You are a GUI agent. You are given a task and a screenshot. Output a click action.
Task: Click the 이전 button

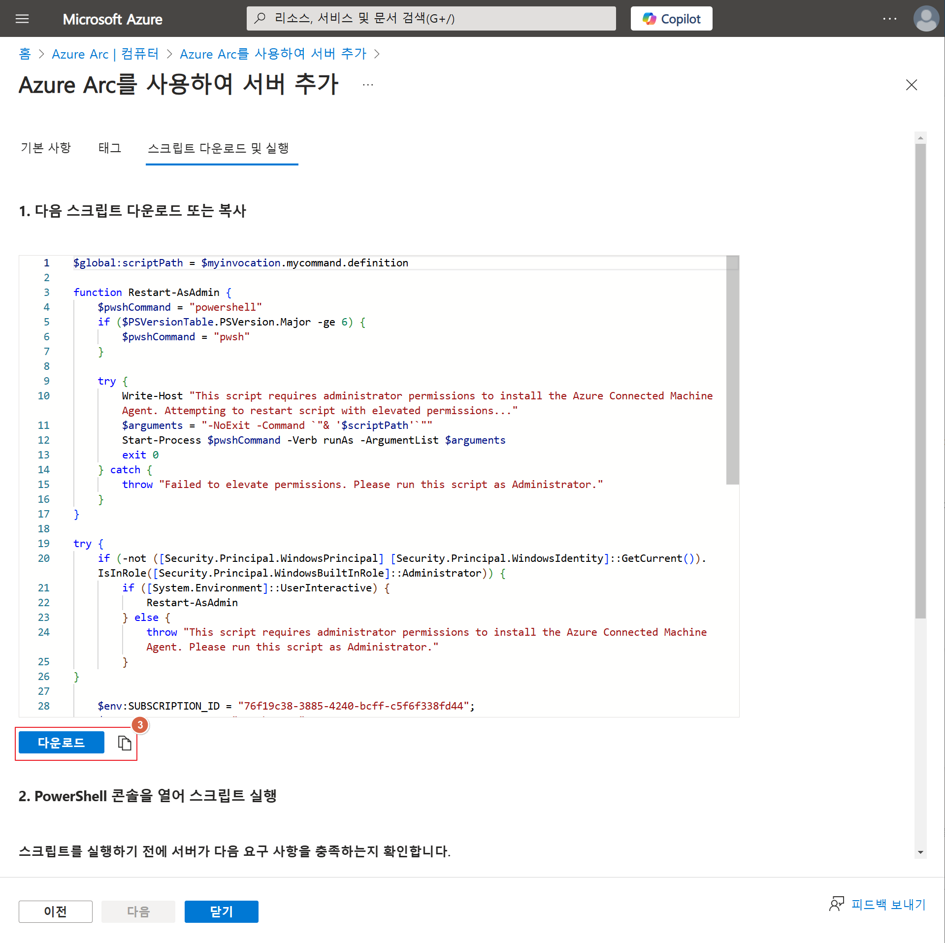pos(56,911)
